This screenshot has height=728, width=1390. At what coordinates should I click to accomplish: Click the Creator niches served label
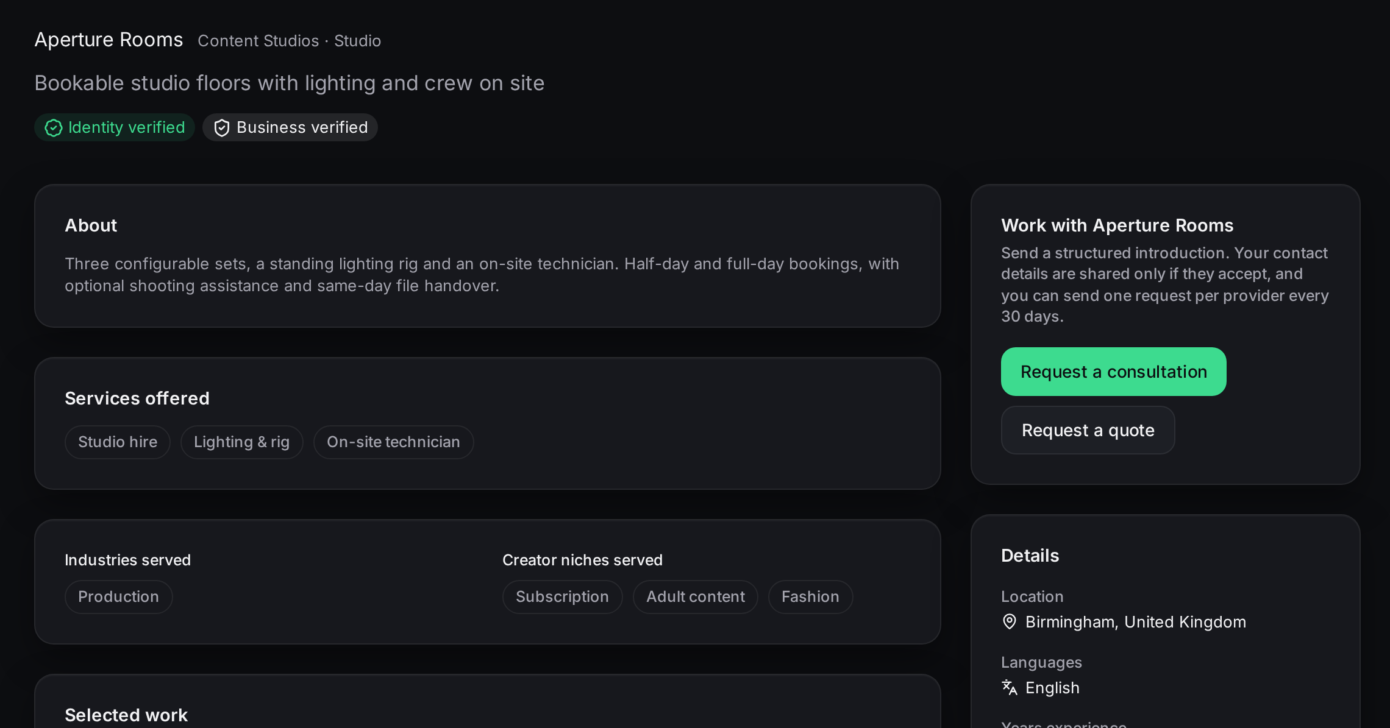[x=582, y=560]
